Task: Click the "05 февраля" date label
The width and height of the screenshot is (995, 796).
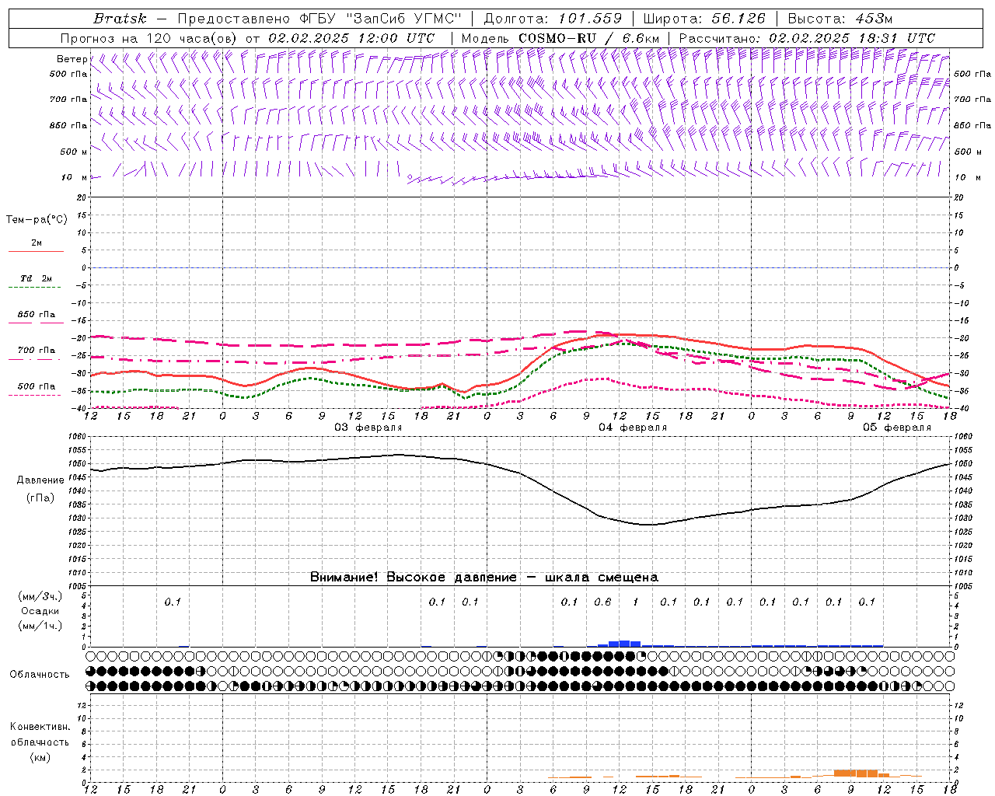Action: [x=897, y=428]
